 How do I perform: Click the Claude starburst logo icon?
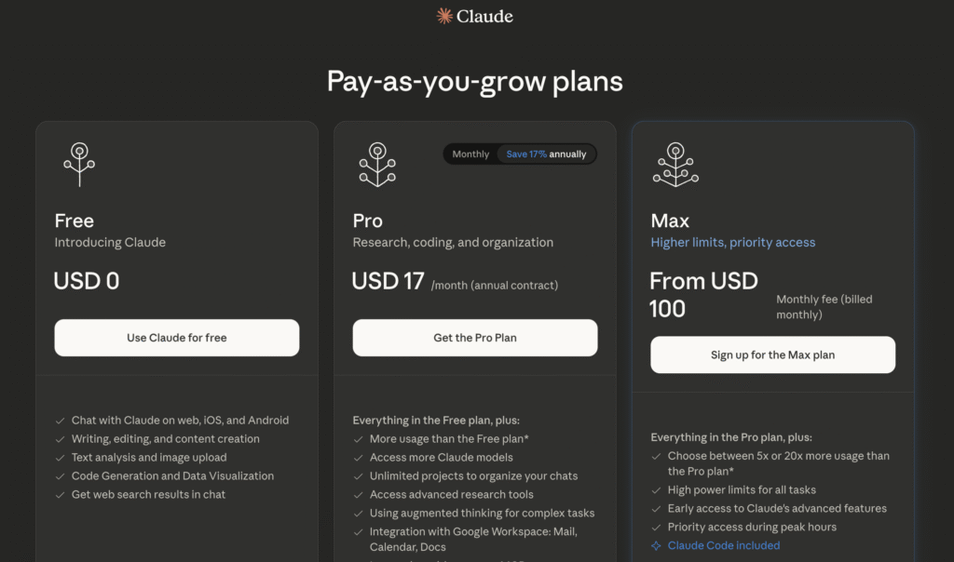445,16
